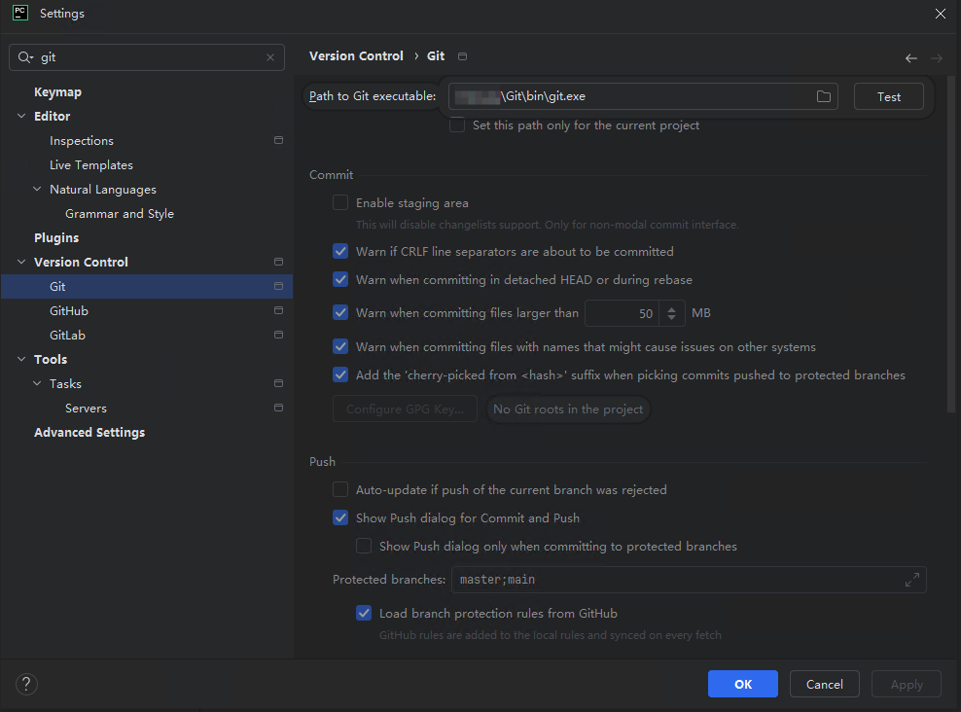Viewport: 961px width, 712px height.
Task: Open help with the question mark icon
Action: (26, 684)
